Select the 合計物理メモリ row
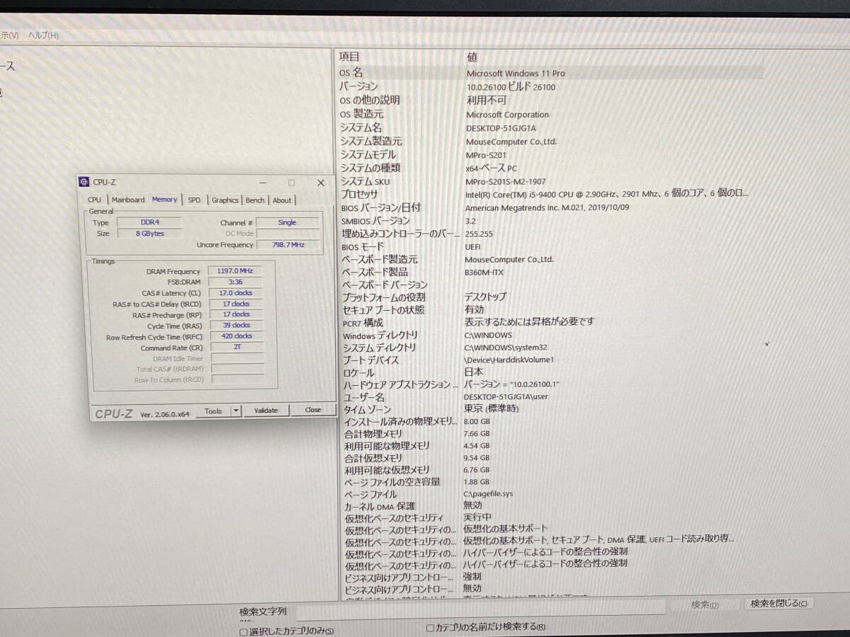This screenshot has width=850, height=637. pyautogui.click(x=550, y=433)
